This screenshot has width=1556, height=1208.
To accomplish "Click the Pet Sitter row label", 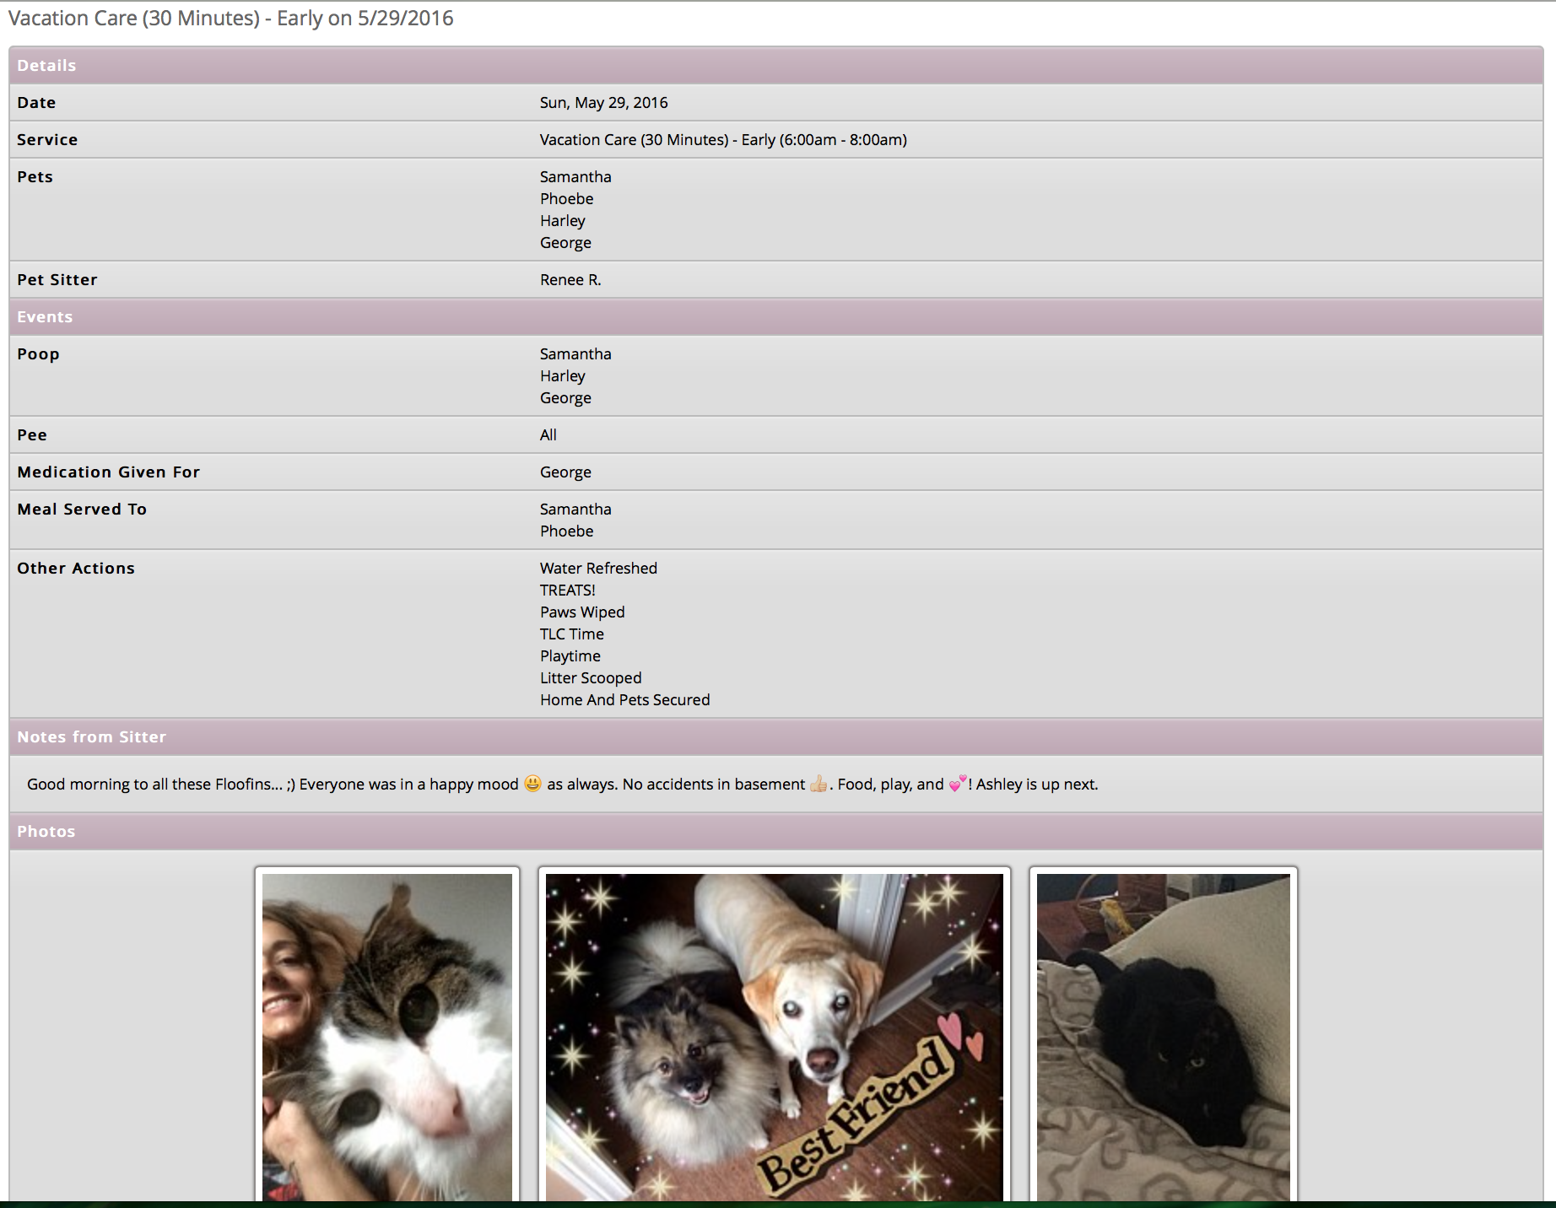I will [x=57, y=279].
